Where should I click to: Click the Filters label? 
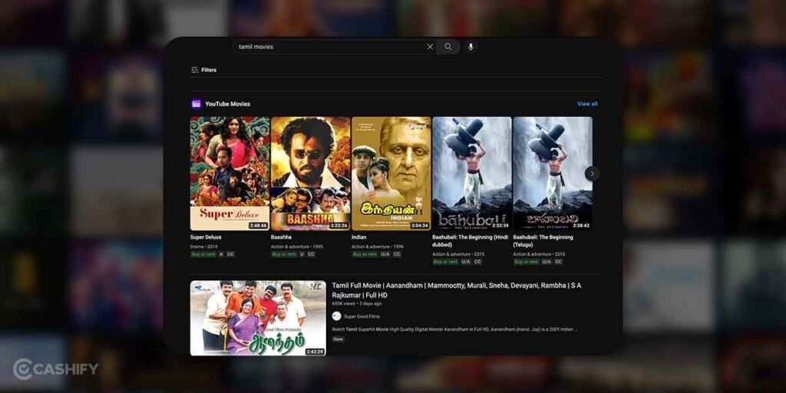(209, 70)
